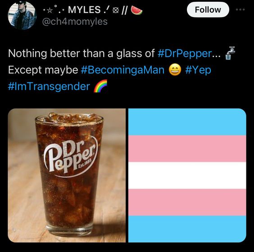
Task: Click the white stripe of the flag
Action: pos(187,175)
